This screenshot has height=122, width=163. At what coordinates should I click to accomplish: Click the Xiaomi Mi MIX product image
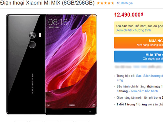coord(52,65)
